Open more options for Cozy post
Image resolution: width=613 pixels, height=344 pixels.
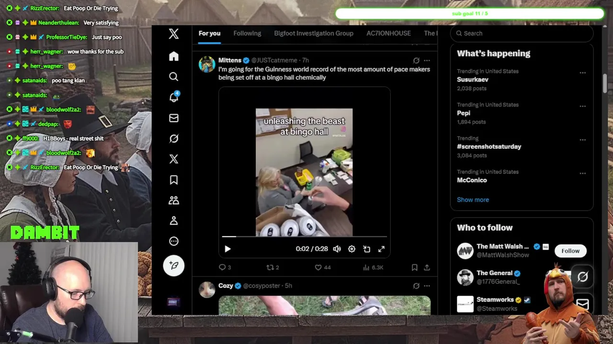pyautogui.click(x=427, y=286)
